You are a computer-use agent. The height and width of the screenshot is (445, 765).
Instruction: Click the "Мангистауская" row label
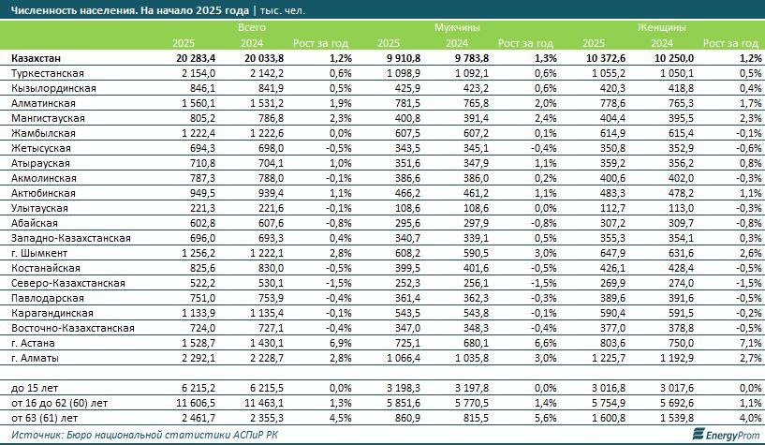(48, 118)
